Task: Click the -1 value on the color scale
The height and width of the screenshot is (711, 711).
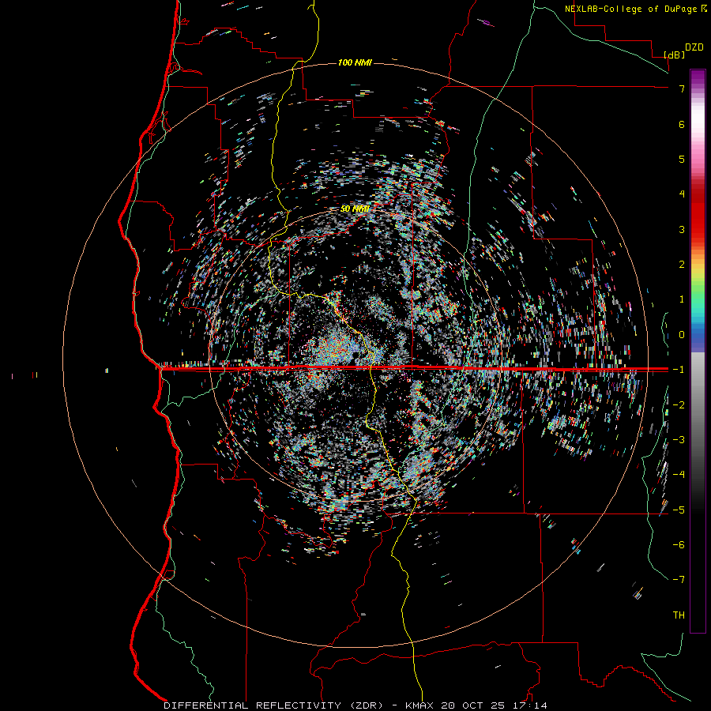Action: pyautogui.click(x=679, y=370)
